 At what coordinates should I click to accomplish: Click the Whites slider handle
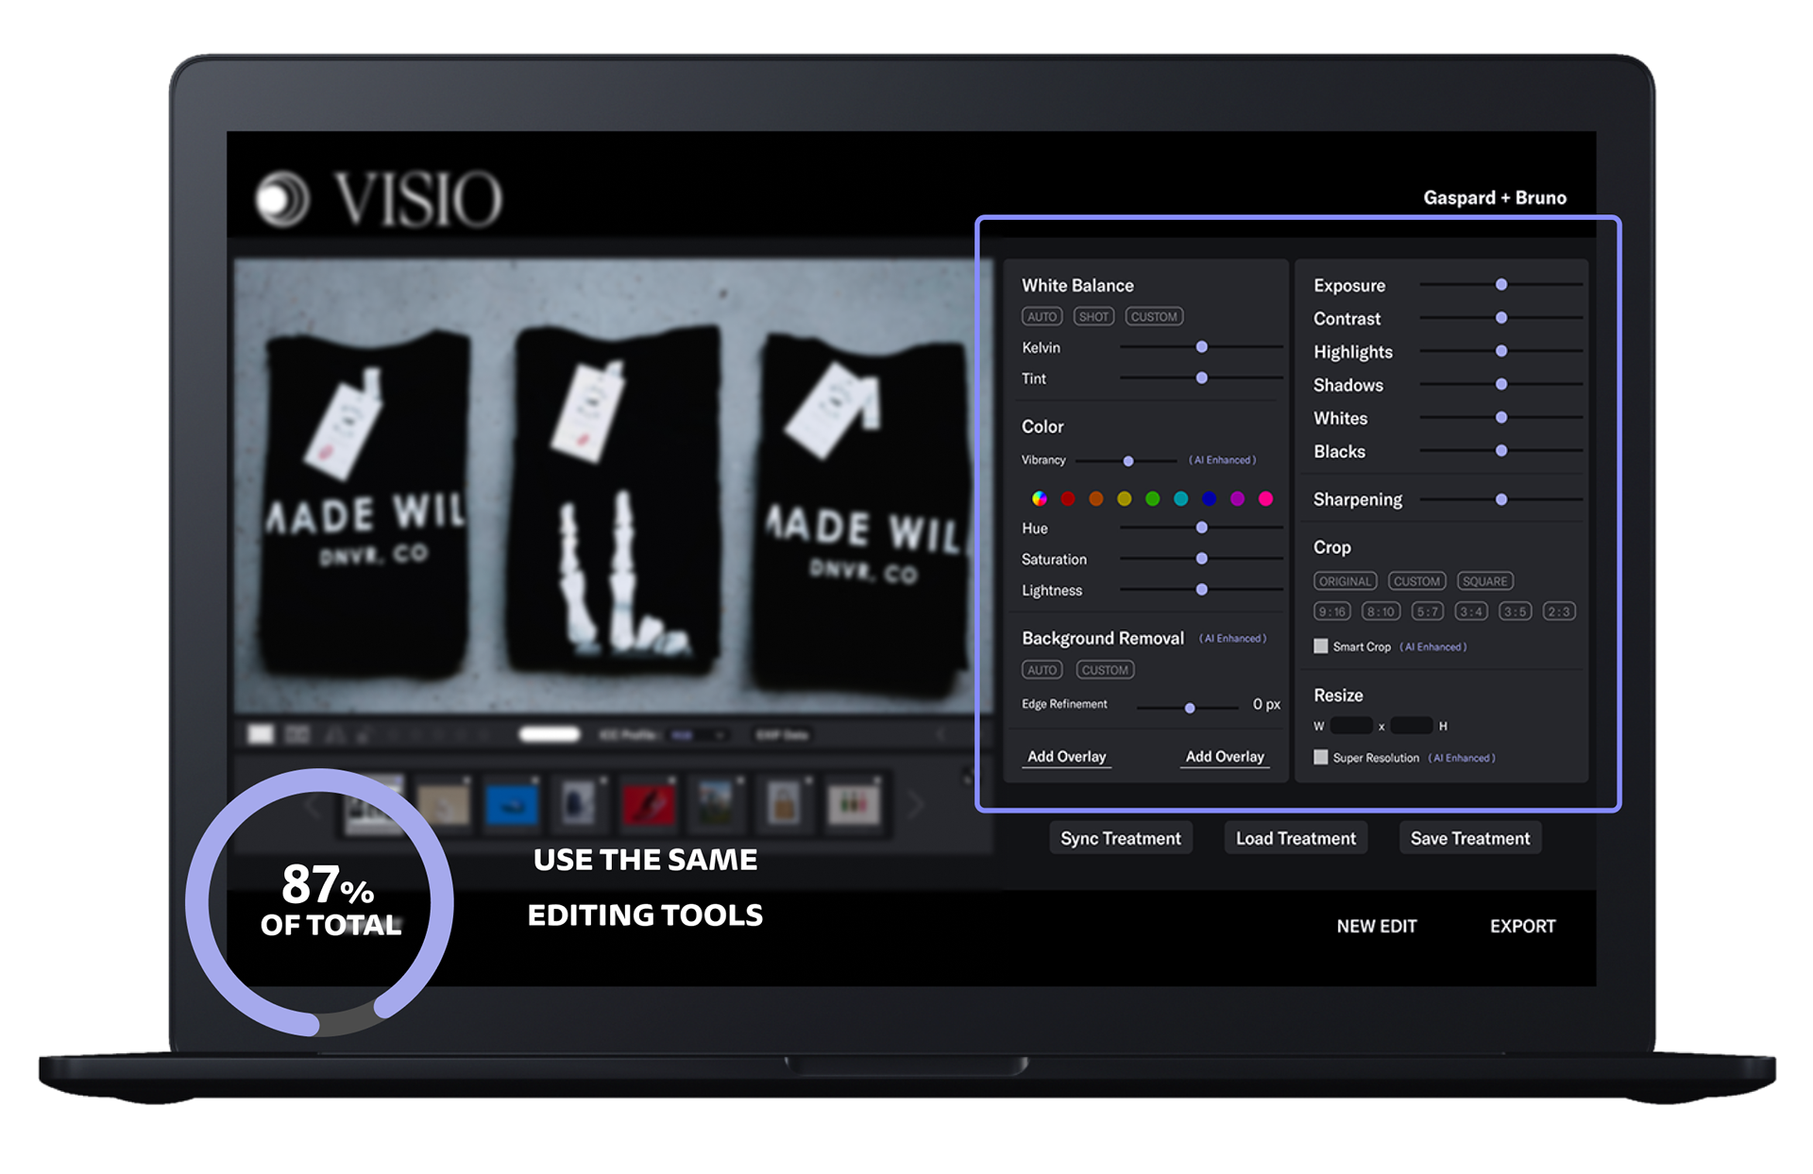pos(1501,417)
